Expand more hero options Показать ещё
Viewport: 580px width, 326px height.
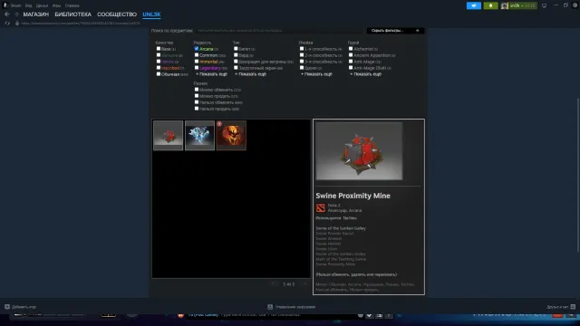point(366,74)
